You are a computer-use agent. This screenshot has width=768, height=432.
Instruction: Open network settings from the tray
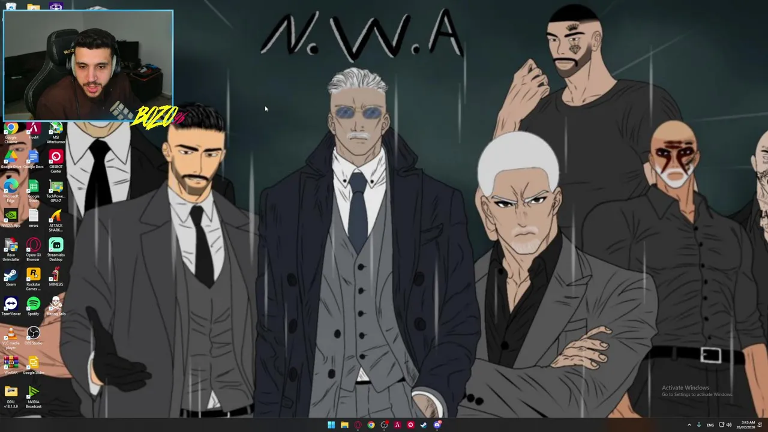tap(722, 425)
